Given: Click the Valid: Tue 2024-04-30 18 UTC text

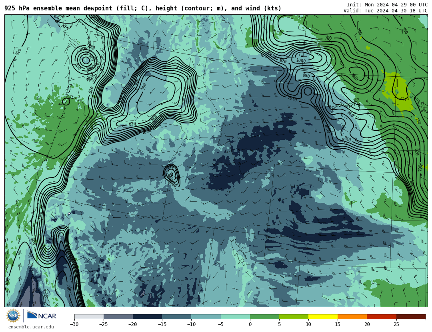Looking at the screenshot, I should tap(386, 10).
